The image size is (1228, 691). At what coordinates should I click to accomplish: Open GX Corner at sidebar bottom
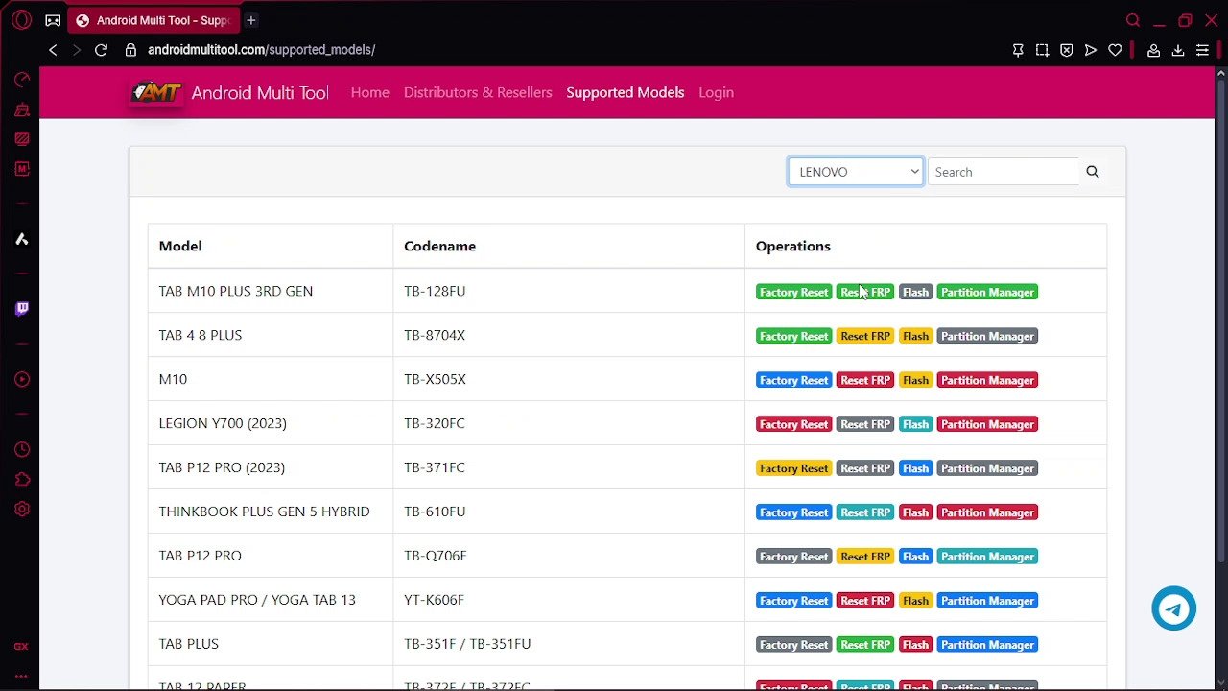pyautogui.click(x=21, y=647)
